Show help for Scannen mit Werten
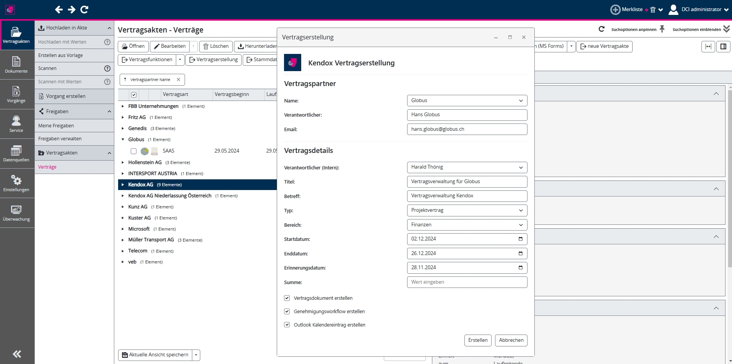The width and height of the screenshot is (732, 364). (x=107, y=82)
